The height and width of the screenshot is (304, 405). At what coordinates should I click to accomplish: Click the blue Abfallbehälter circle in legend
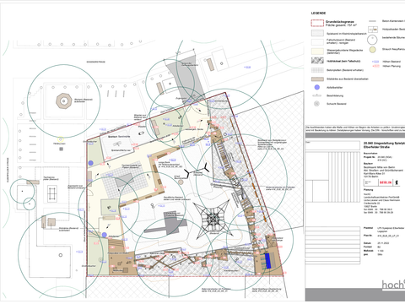click(x=317, y=87)
